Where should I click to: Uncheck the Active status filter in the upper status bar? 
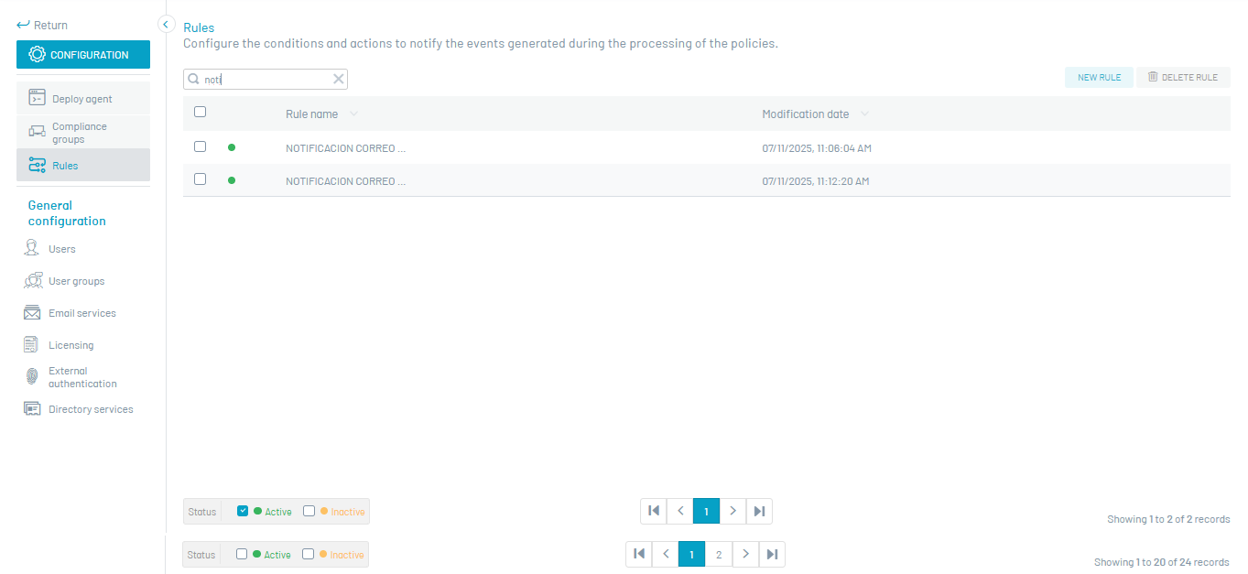point(243,511)
